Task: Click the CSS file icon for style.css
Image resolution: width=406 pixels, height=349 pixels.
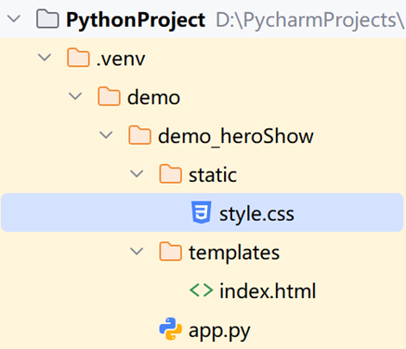Action: (202, 213)
